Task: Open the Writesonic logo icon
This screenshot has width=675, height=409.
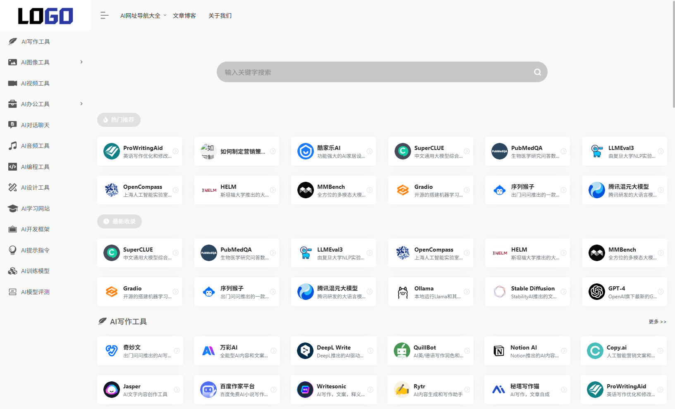Action: pos(305,390)
